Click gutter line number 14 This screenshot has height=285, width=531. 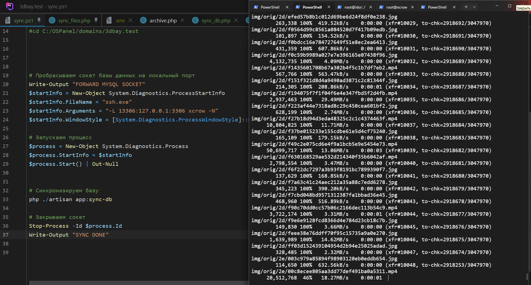click(6, 31)
